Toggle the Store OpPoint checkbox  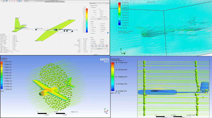click(x=100, y=17)
